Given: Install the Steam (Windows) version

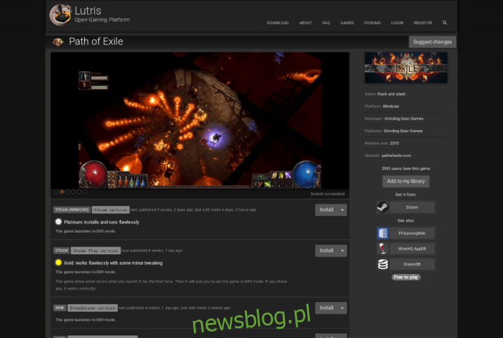Looking at the screenshot, I should pyautogui.click(x=326, y=210).
